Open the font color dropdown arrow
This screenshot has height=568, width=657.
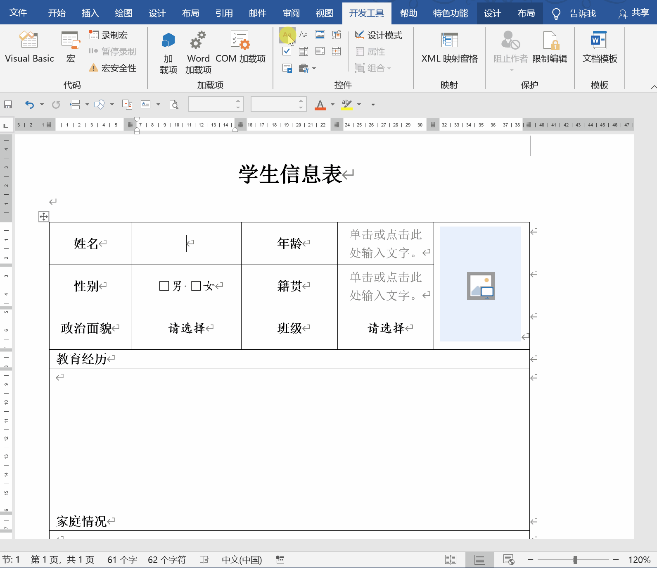coord(332,105)
